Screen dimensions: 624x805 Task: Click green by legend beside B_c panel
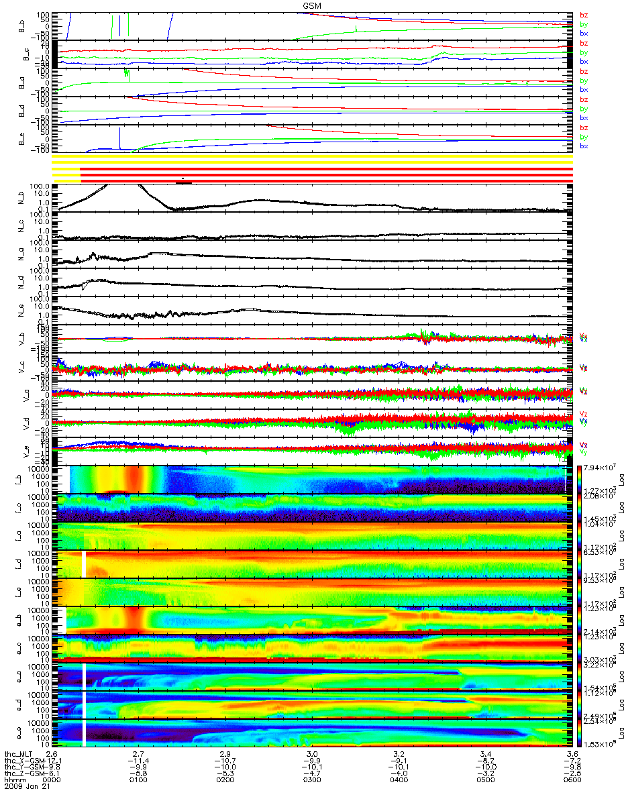[584, 52]
